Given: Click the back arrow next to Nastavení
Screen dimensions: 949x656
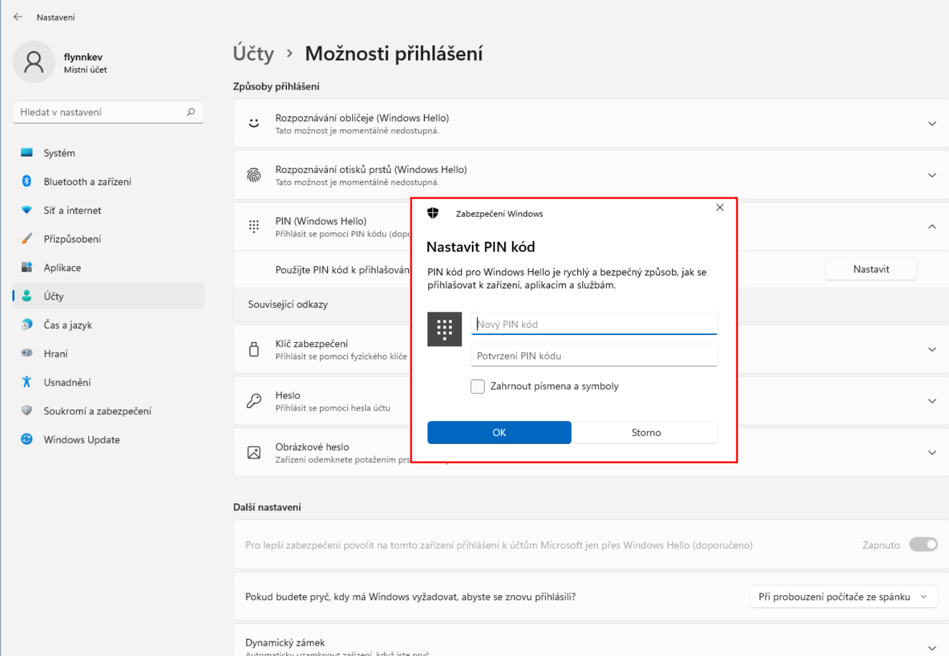Looking at the screenshot, I should [18, 17].
